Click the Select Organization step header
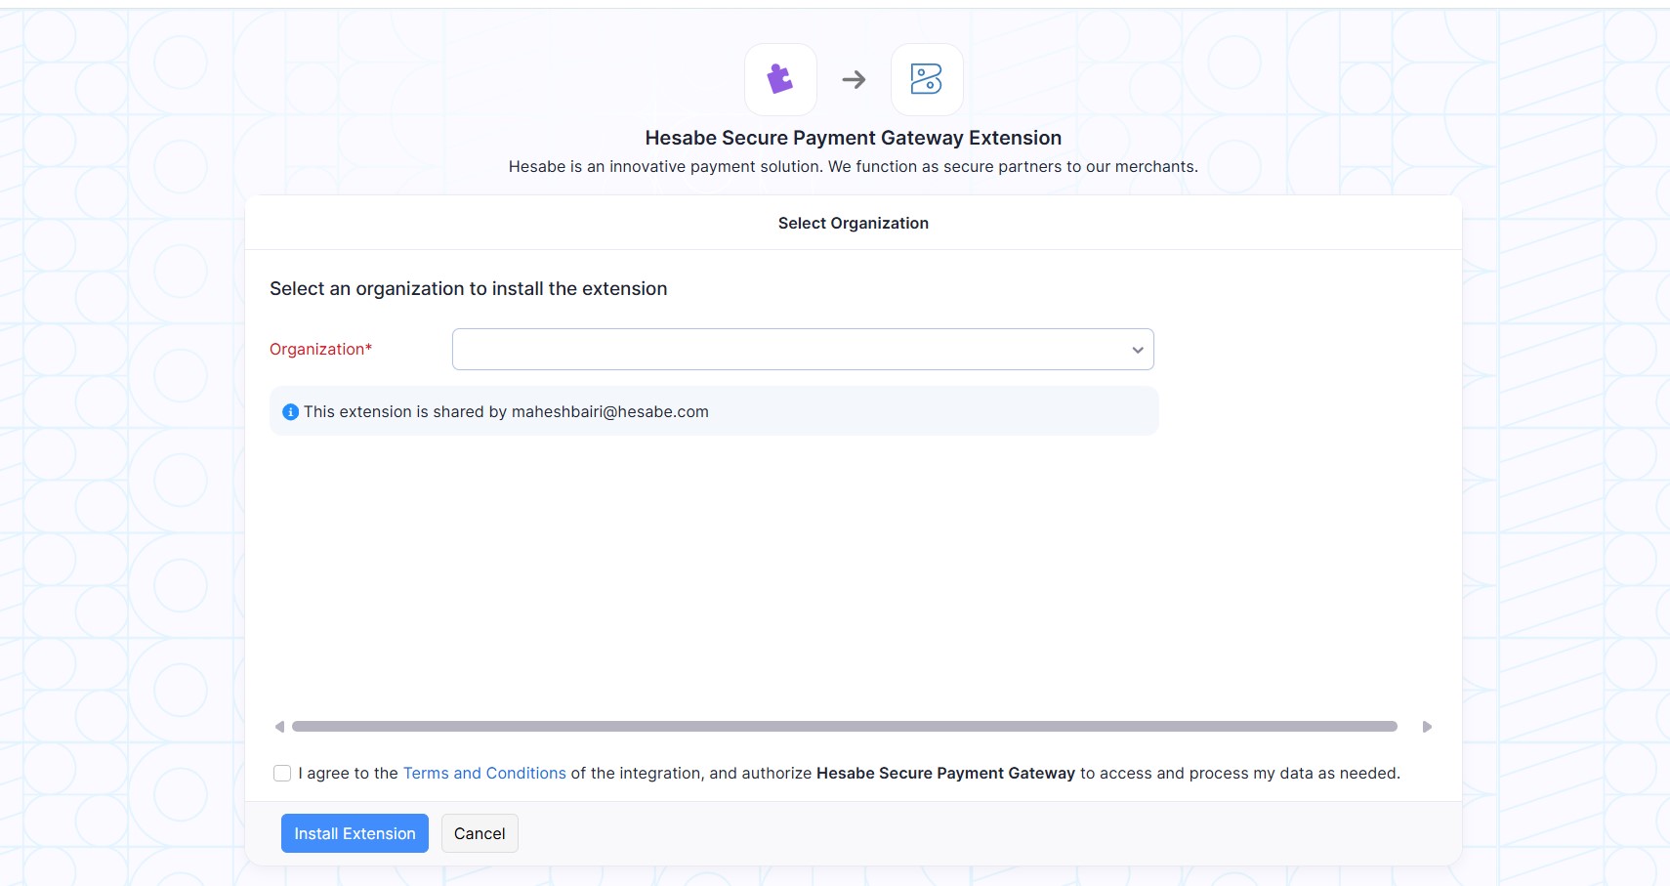The image size is (1670, 886). [x=853, y=223]
